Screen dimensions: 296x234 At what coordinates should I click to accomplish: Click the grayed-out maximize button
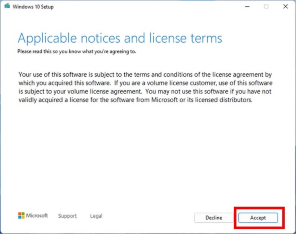pyautogui.click(x=266, y=7)
